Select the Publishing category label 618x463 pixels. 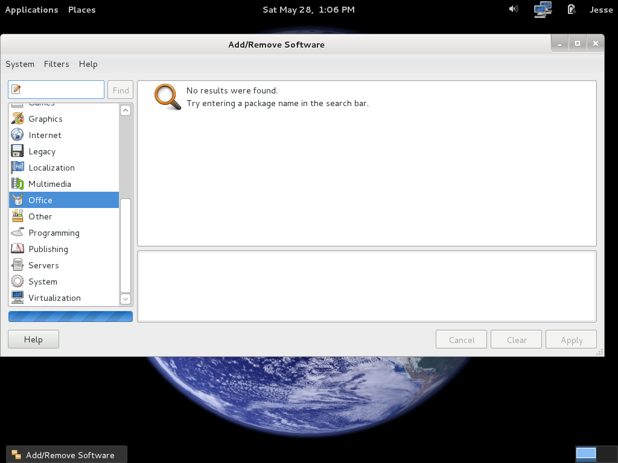48,249
